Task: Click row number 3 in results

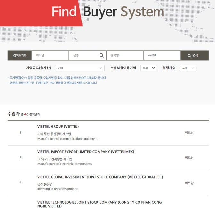Action: (20, 183)
